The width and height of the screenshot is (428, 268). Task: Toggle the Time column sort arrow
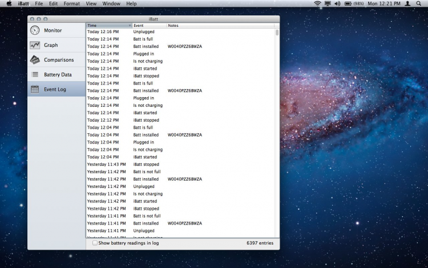click(130, 25)
